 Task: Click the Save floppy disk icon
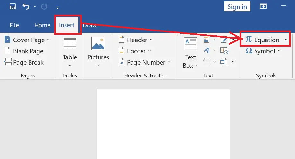[13, 6]
